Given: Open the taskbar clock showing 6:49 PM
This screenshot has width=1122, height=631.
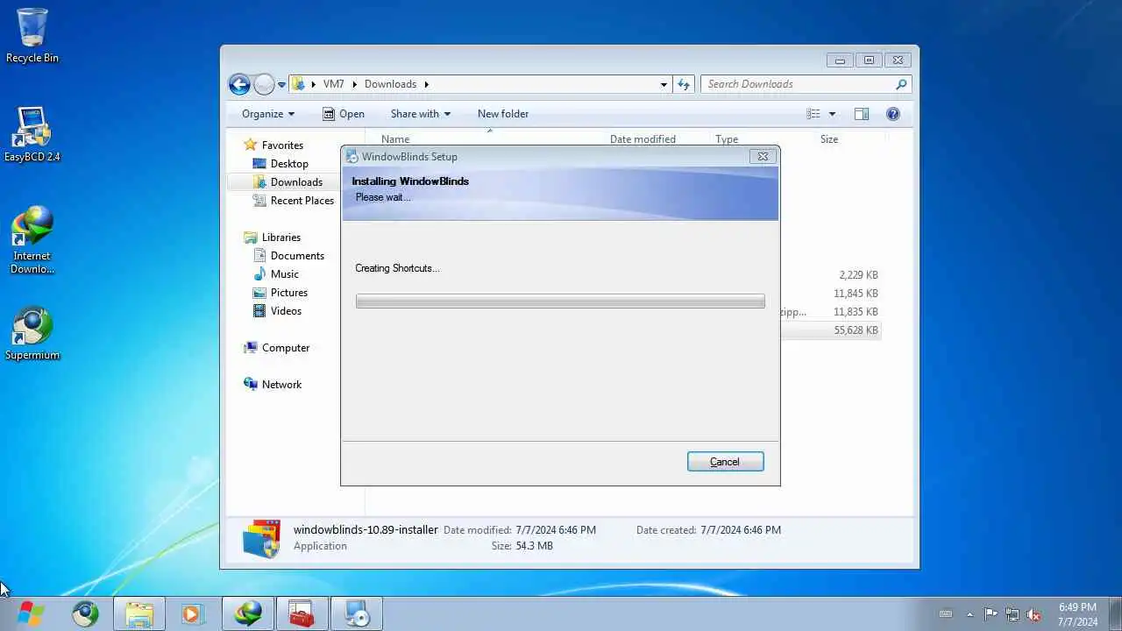Looking at the screenshot, I should coord(1077,614).
